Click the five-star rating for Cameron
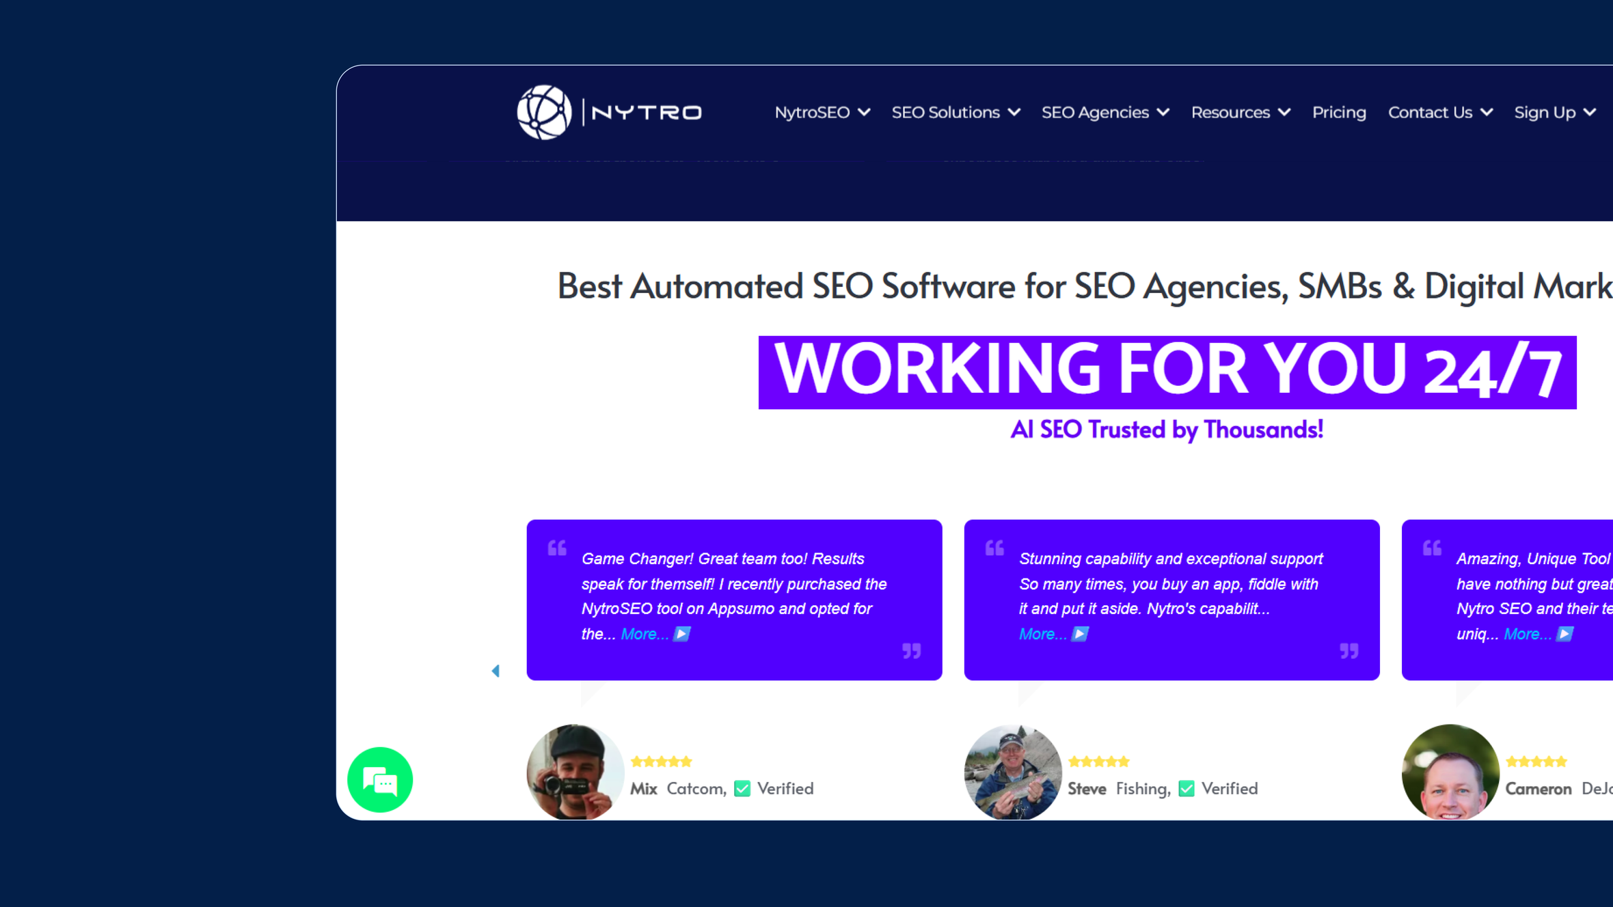 (1536, 762)
